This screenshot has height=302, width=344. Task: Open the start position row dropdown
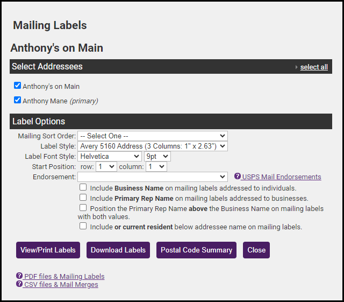tap(105, 167)
